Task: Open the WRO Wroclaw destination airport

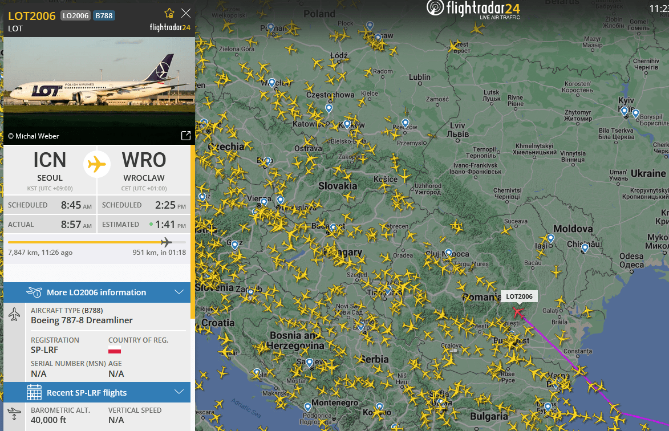Action: pos(144,170)
